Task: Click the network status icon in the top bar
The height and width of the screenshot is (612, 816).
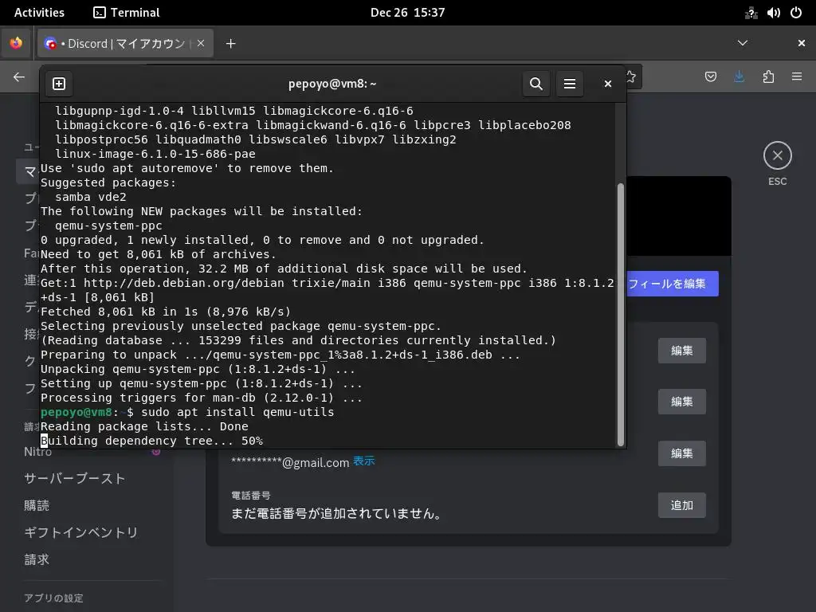Action: point(751,13)
